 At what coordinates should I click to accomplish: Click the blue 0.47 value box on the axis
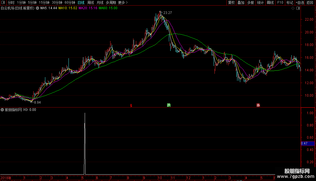308,143
